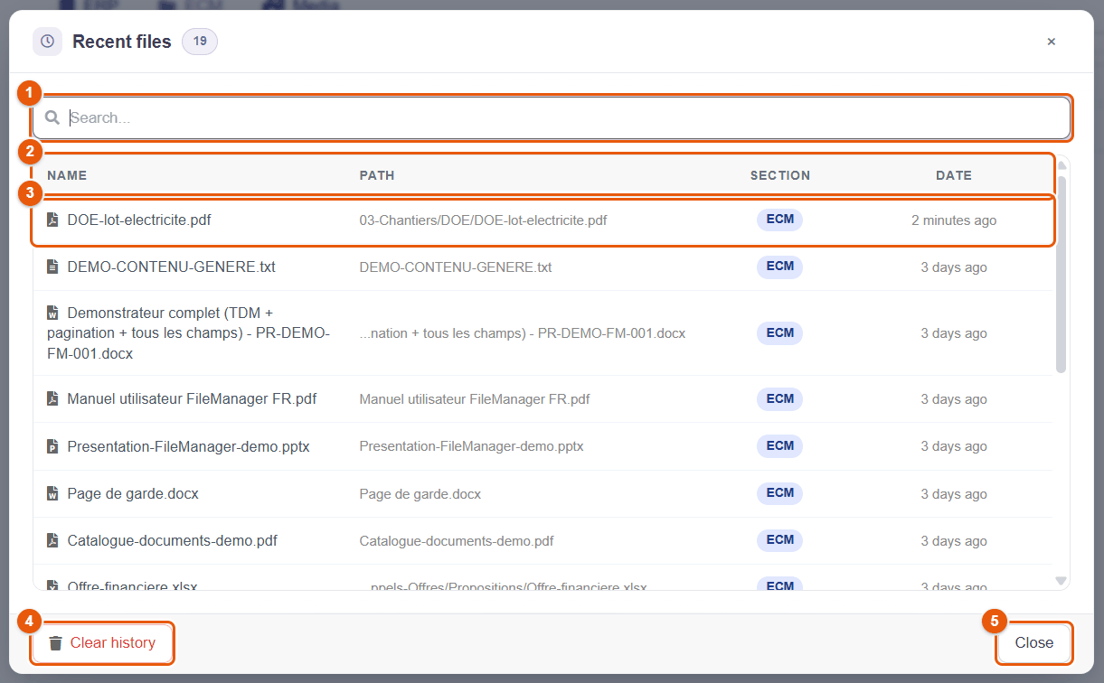Image resolution: width=1104 pixels, height=683 pixels.
Task: Click path cell of DEMO-CONTENU-GENERE.txt
Action: click(x=456, y=267)
